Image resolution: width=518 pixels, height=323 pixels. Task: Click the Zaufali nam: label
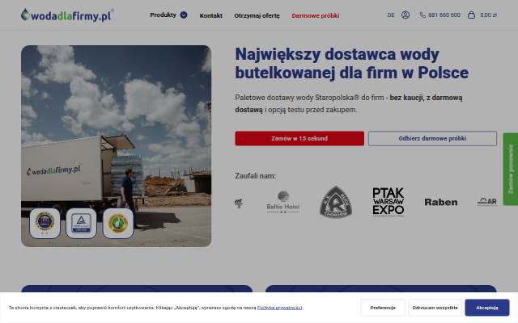pyautogui.click(x=256, y=176)
